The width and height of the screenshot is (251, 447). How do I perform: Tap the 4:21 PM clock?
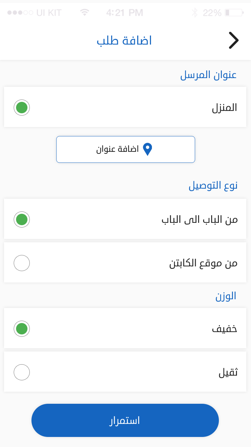pos(124,13)
